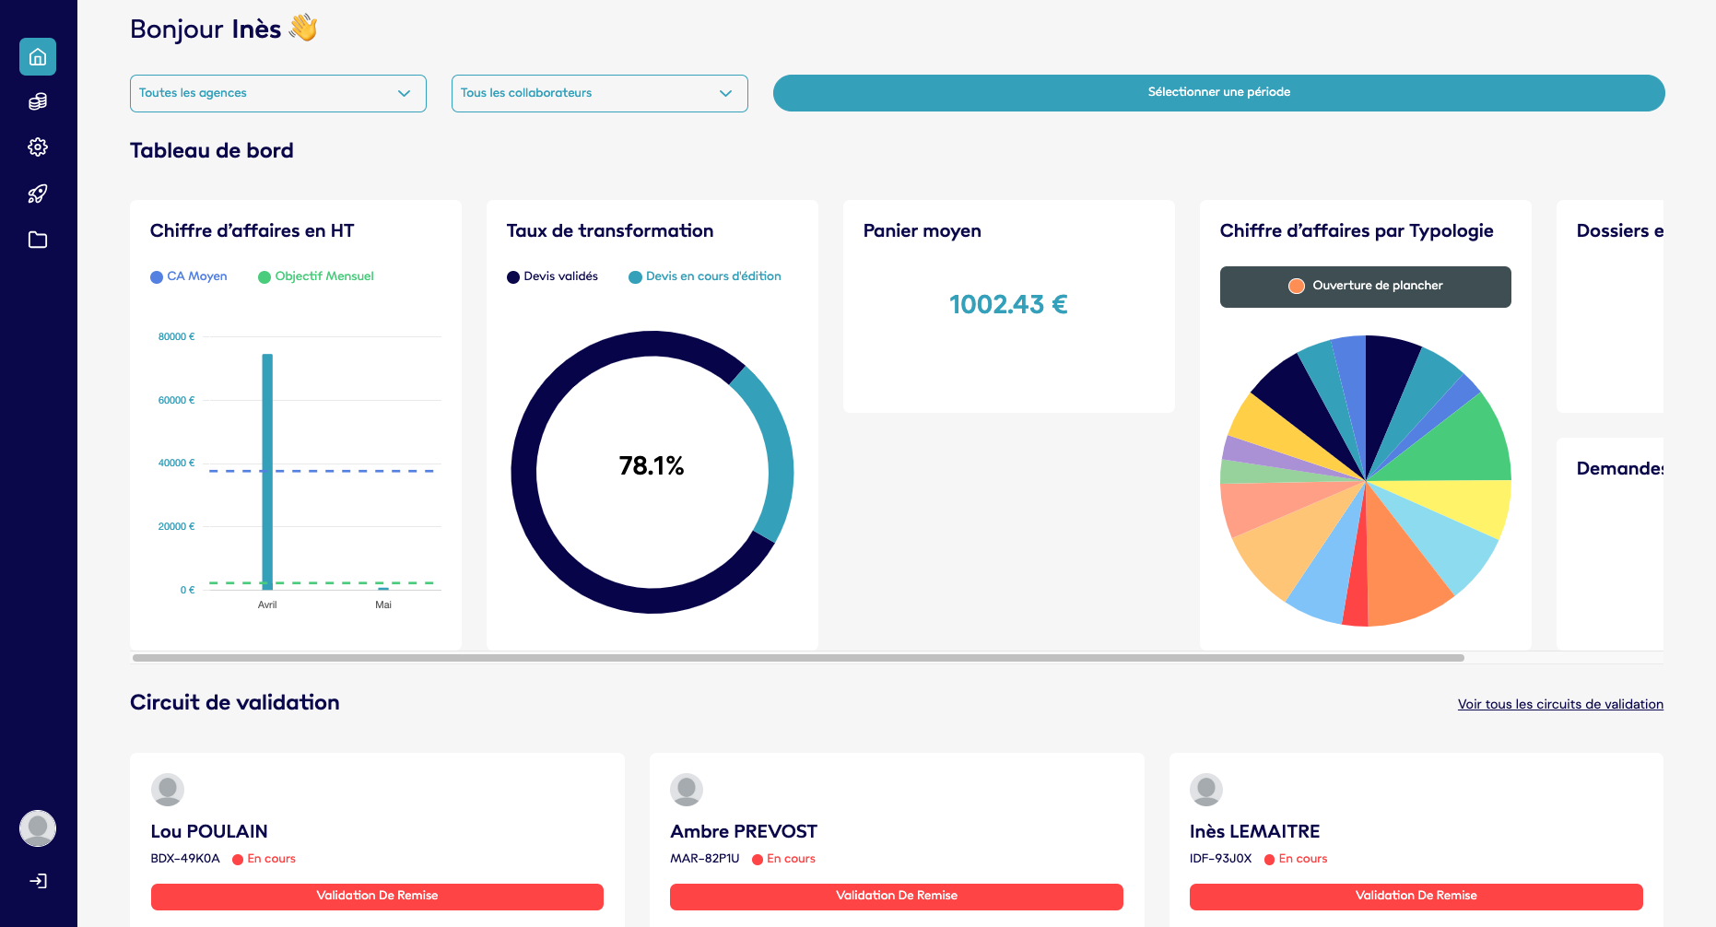This screenshot has height=927, width=1716.
Task: Open settings gear icon in sidebar
Action: tap(38, 147)
